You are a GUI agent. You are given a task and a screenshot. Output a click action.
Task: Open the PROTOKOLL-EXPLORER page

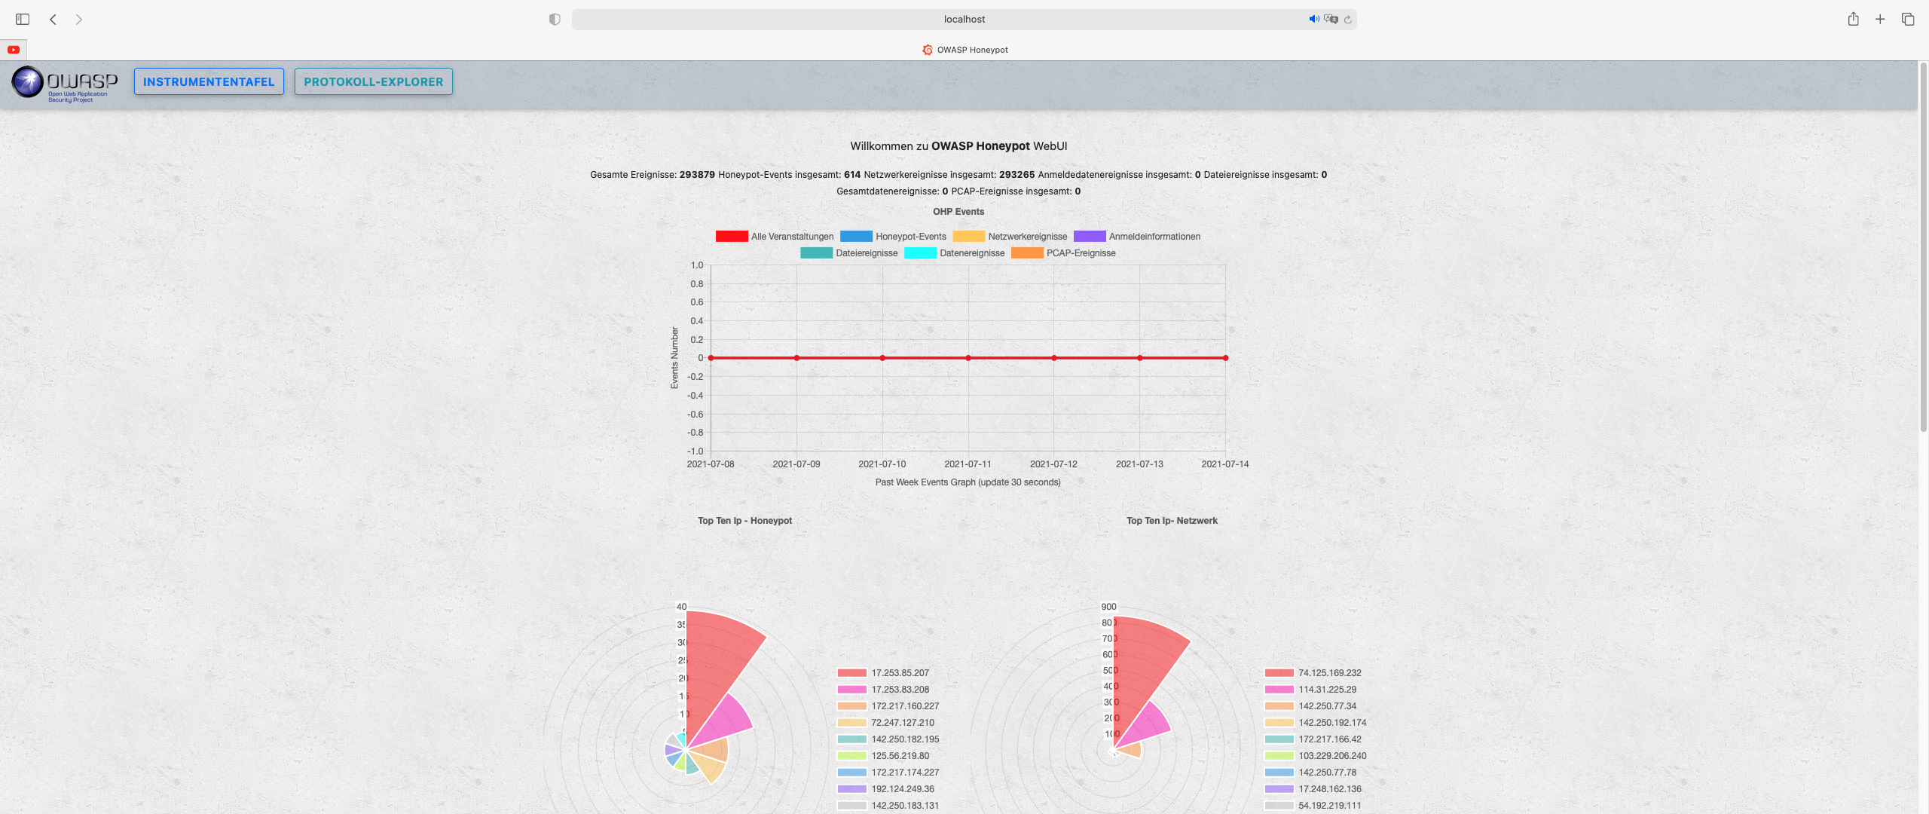click(x=374, y=81)
